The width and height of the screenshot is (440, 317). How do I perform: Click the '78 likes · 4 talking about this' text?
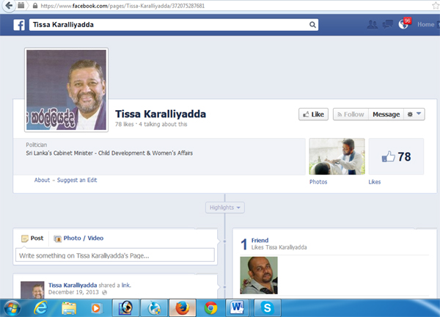[x=151, y=124]
